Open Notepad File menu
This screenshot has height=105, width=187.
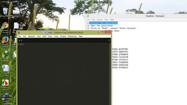click(x=89, y=20)
